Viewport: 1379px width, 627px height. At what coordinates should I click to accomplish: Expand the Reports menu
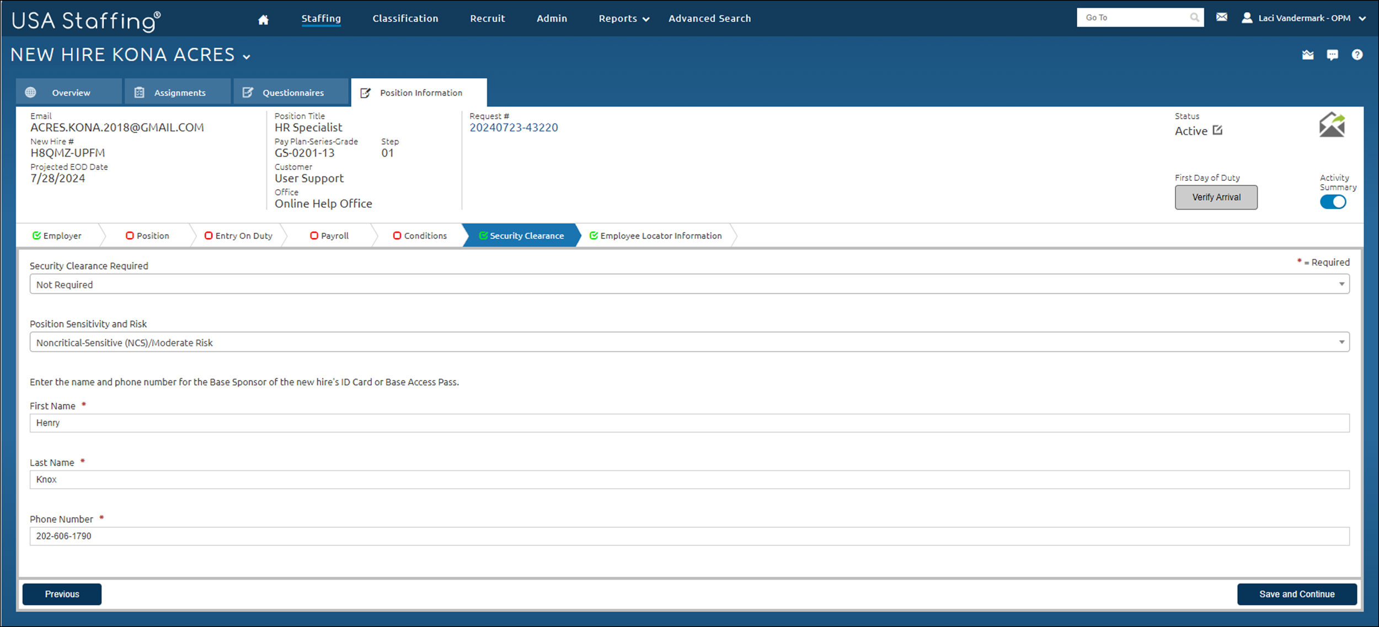[x=624, y=19]
